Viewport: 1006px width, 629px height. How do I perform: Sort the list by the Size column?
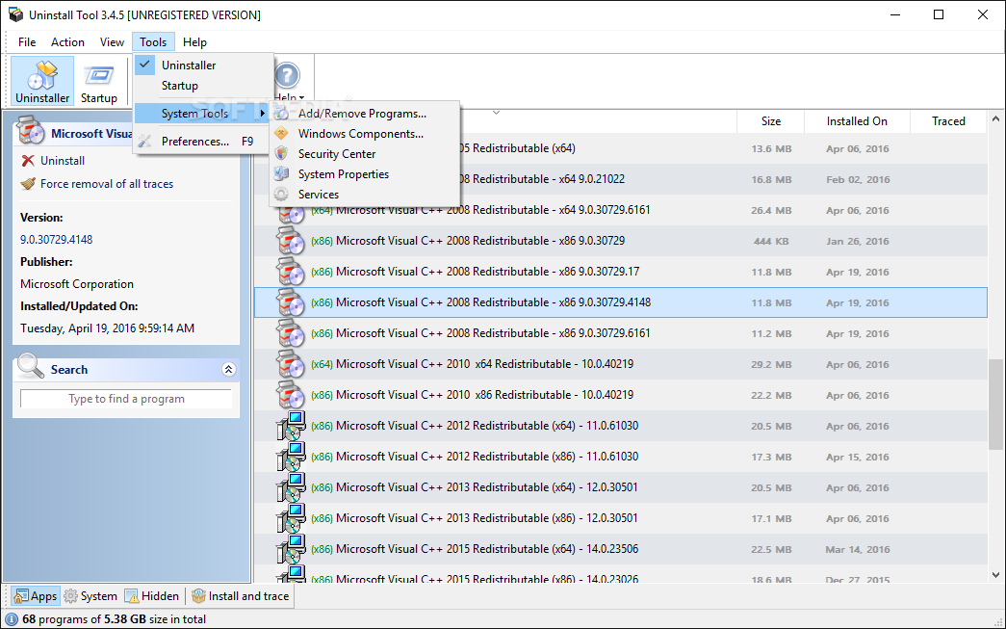pos(770,121)
